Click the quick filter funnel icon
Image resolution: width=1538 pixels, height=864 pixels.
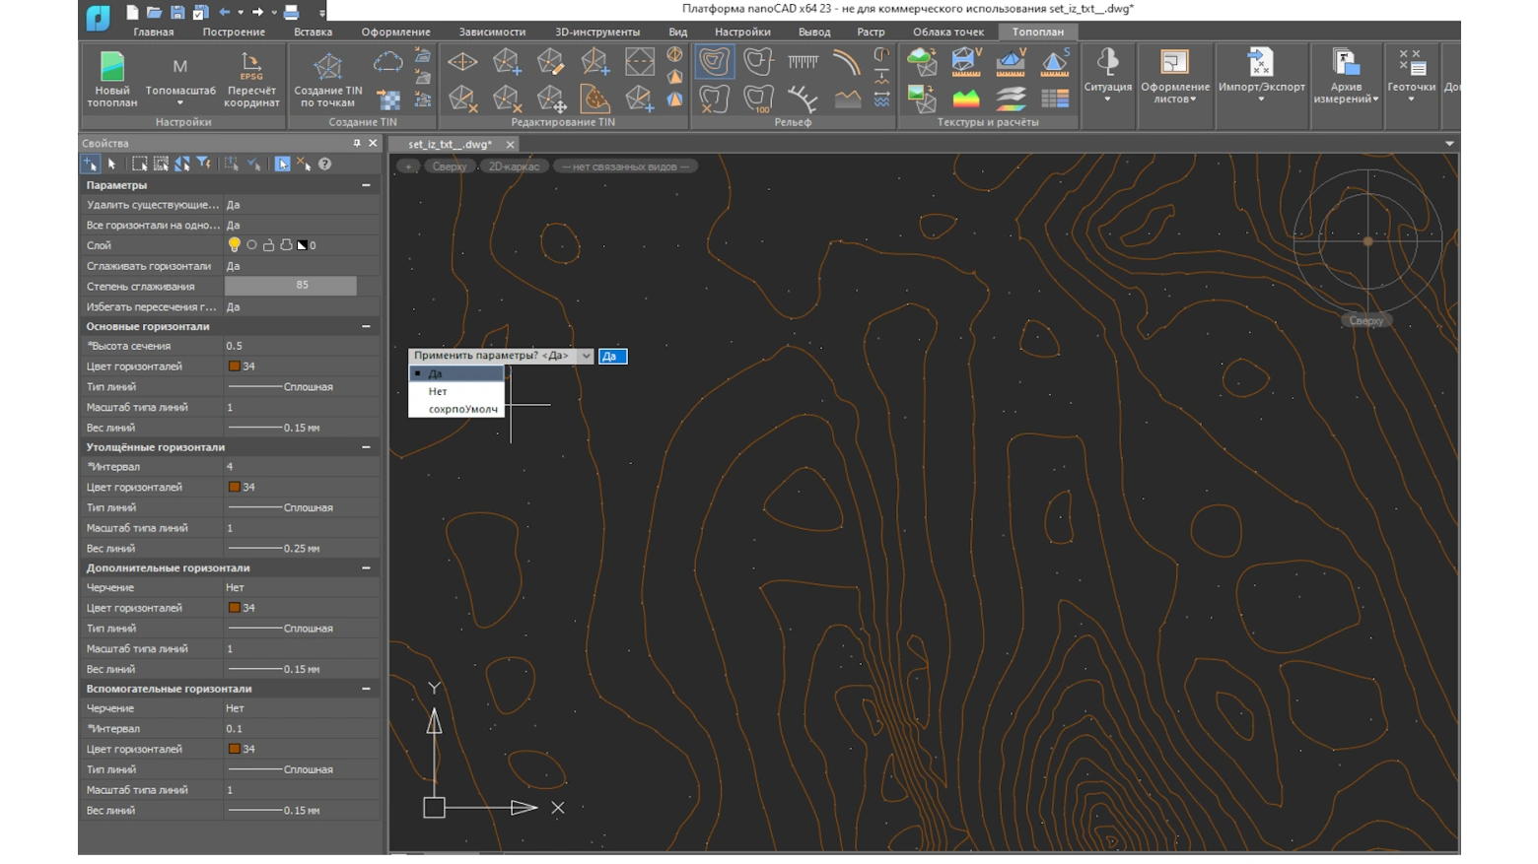pyautogui.click(x=203, y=165)
